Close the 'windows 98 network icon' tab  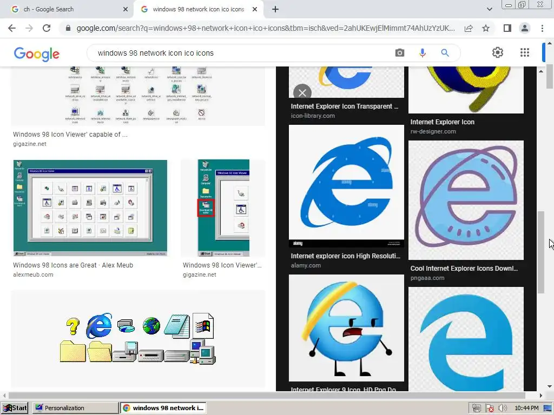[x=255, y=9]
